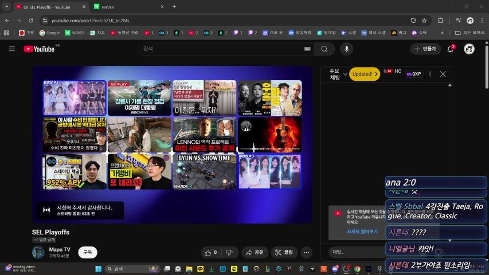The width and height of the screenshot is (489, 275).
Task: Focus the 채팅 message input field
Action: [x=357, y=252]
